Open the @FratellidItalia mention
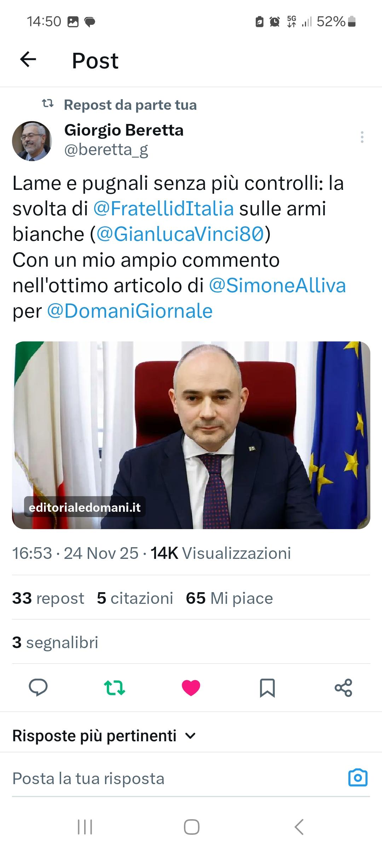This screenshot has width=382, height=850. point(163,209)
